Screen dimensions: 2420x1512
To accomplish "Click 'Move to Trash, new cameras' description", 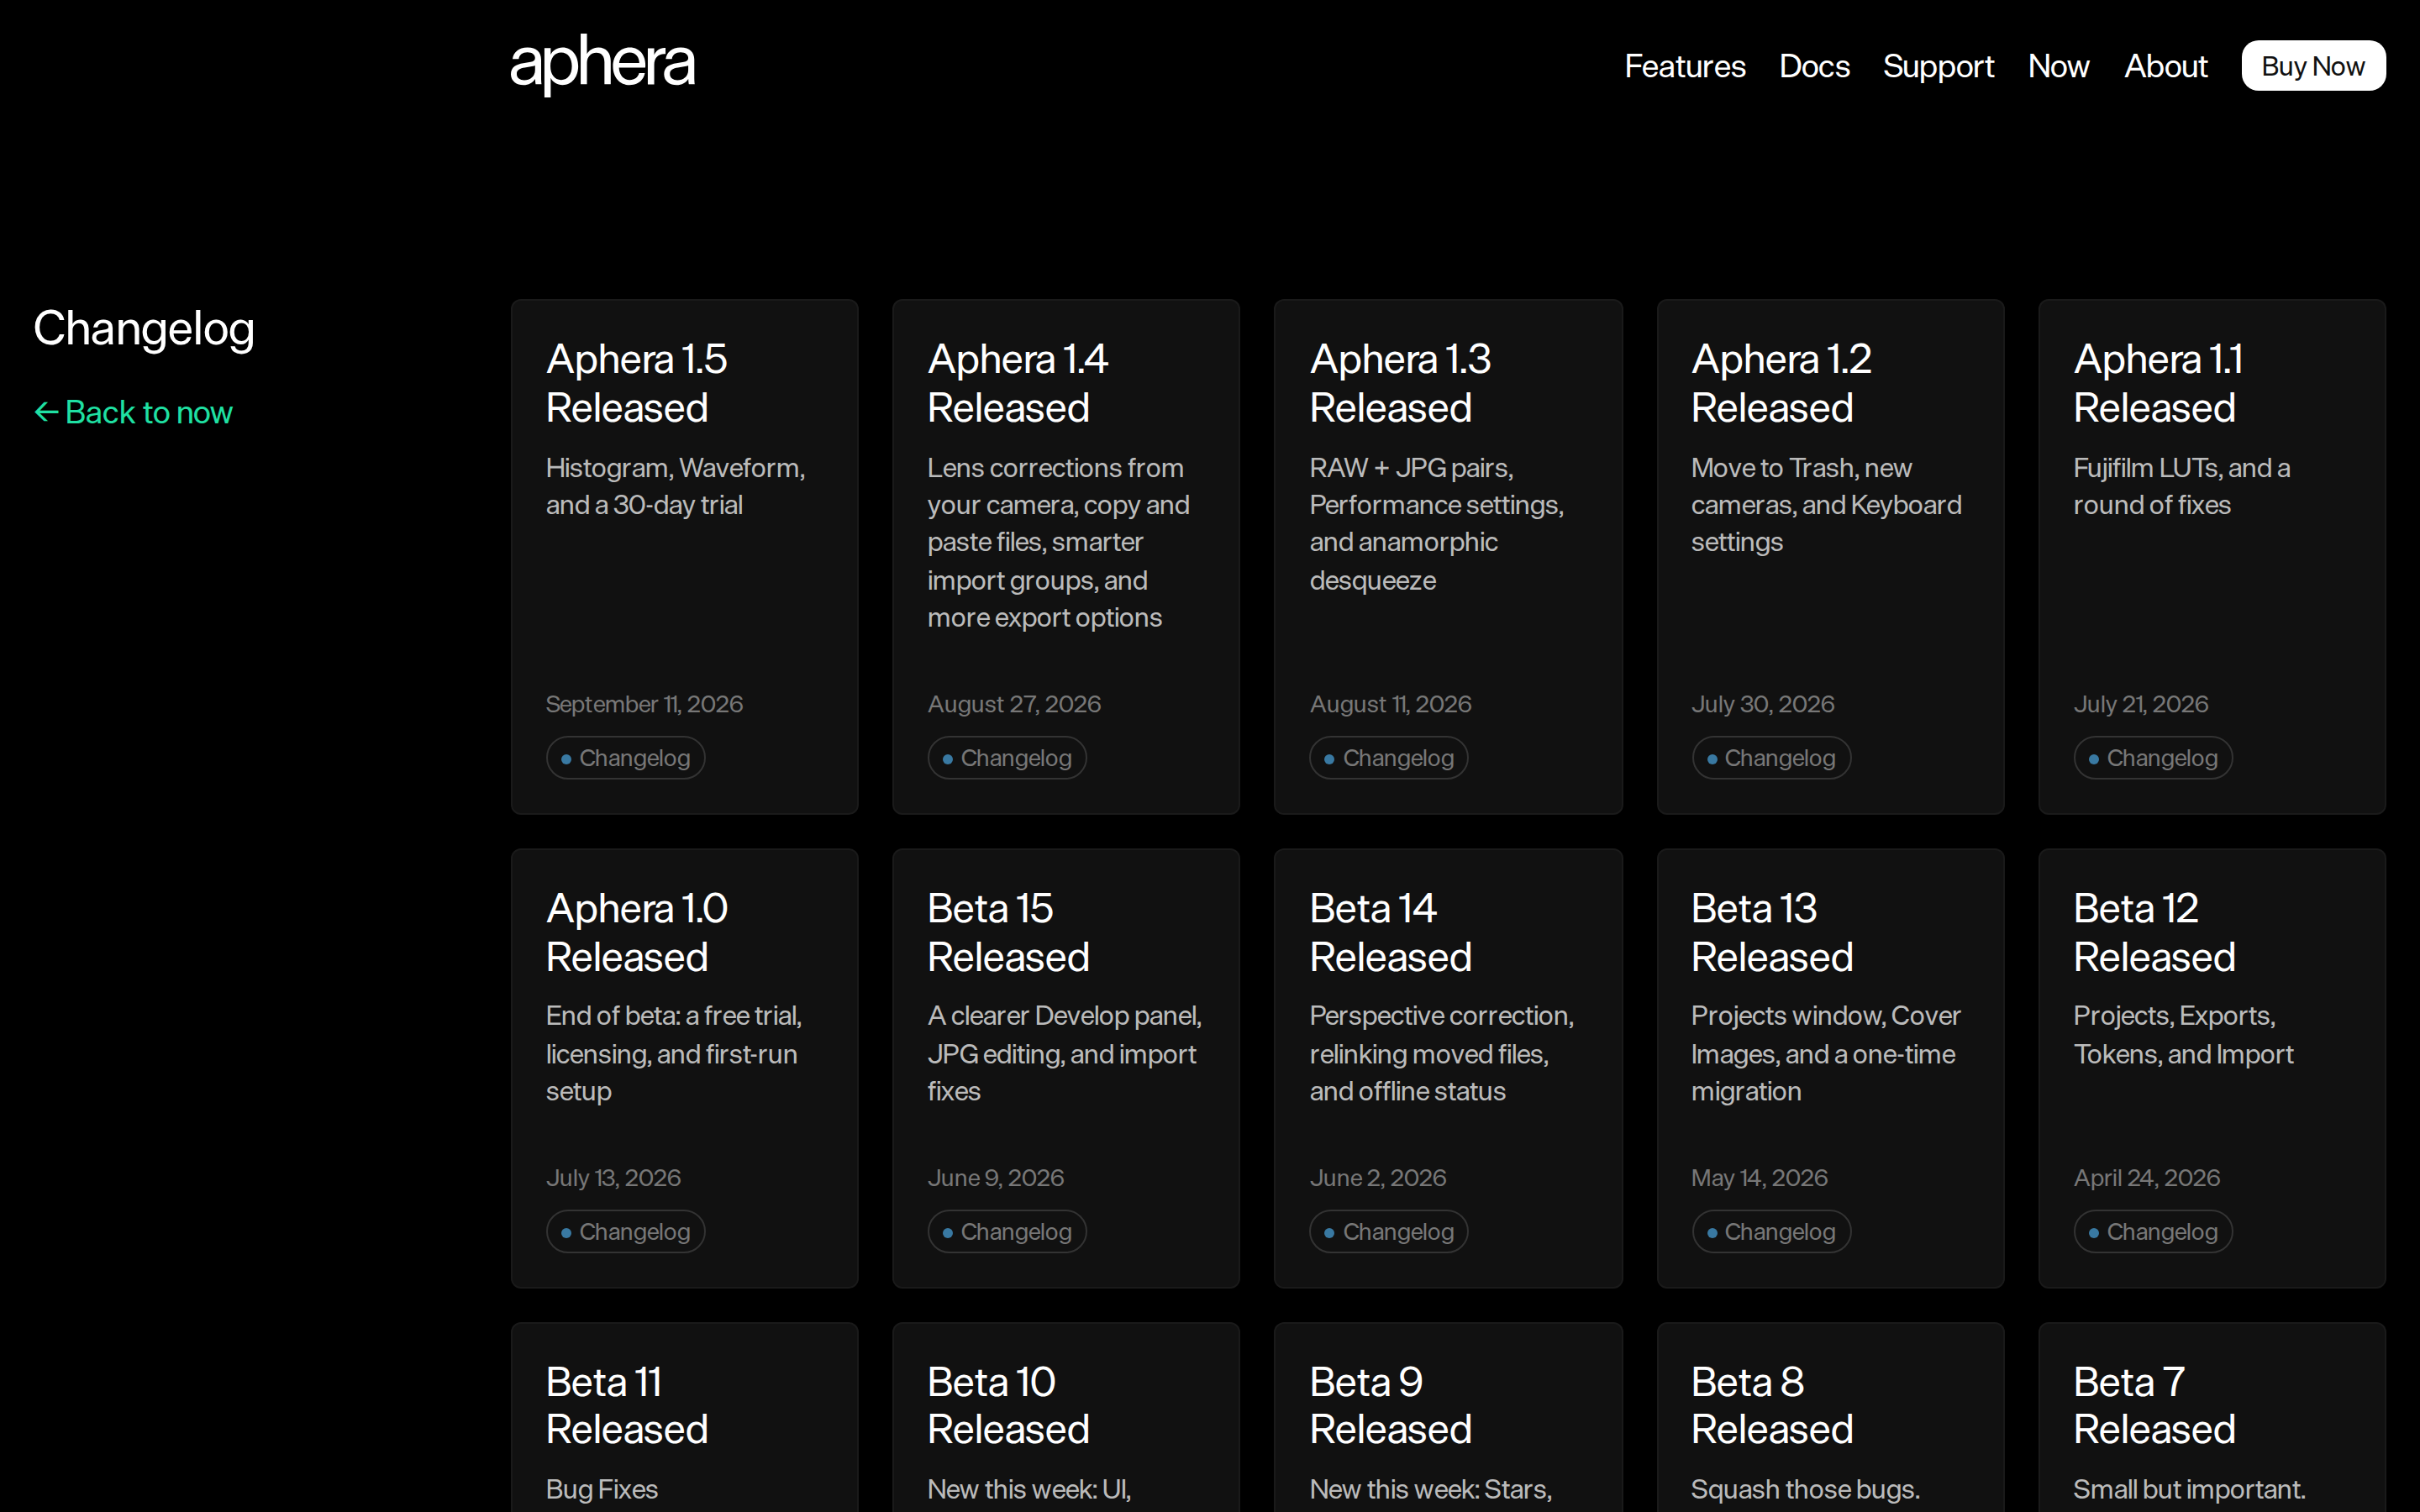I will [x=1826, y=505].
